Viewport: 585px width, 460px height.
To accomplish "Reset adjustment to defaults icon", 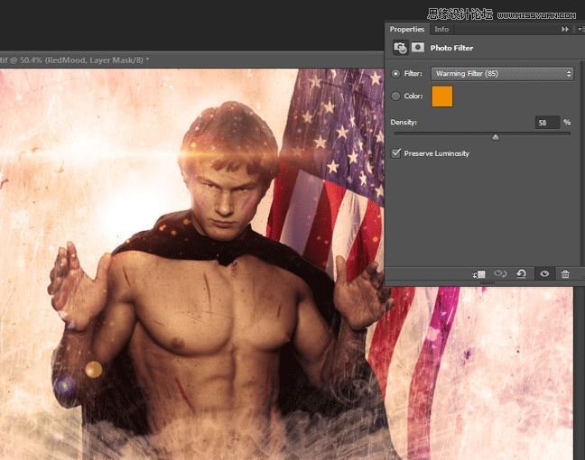I will (521, 274).
